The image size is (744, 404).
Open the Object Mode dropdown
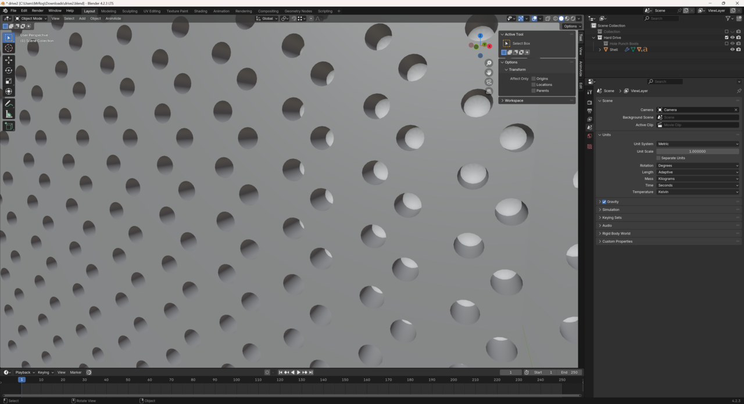coord(31,19)
